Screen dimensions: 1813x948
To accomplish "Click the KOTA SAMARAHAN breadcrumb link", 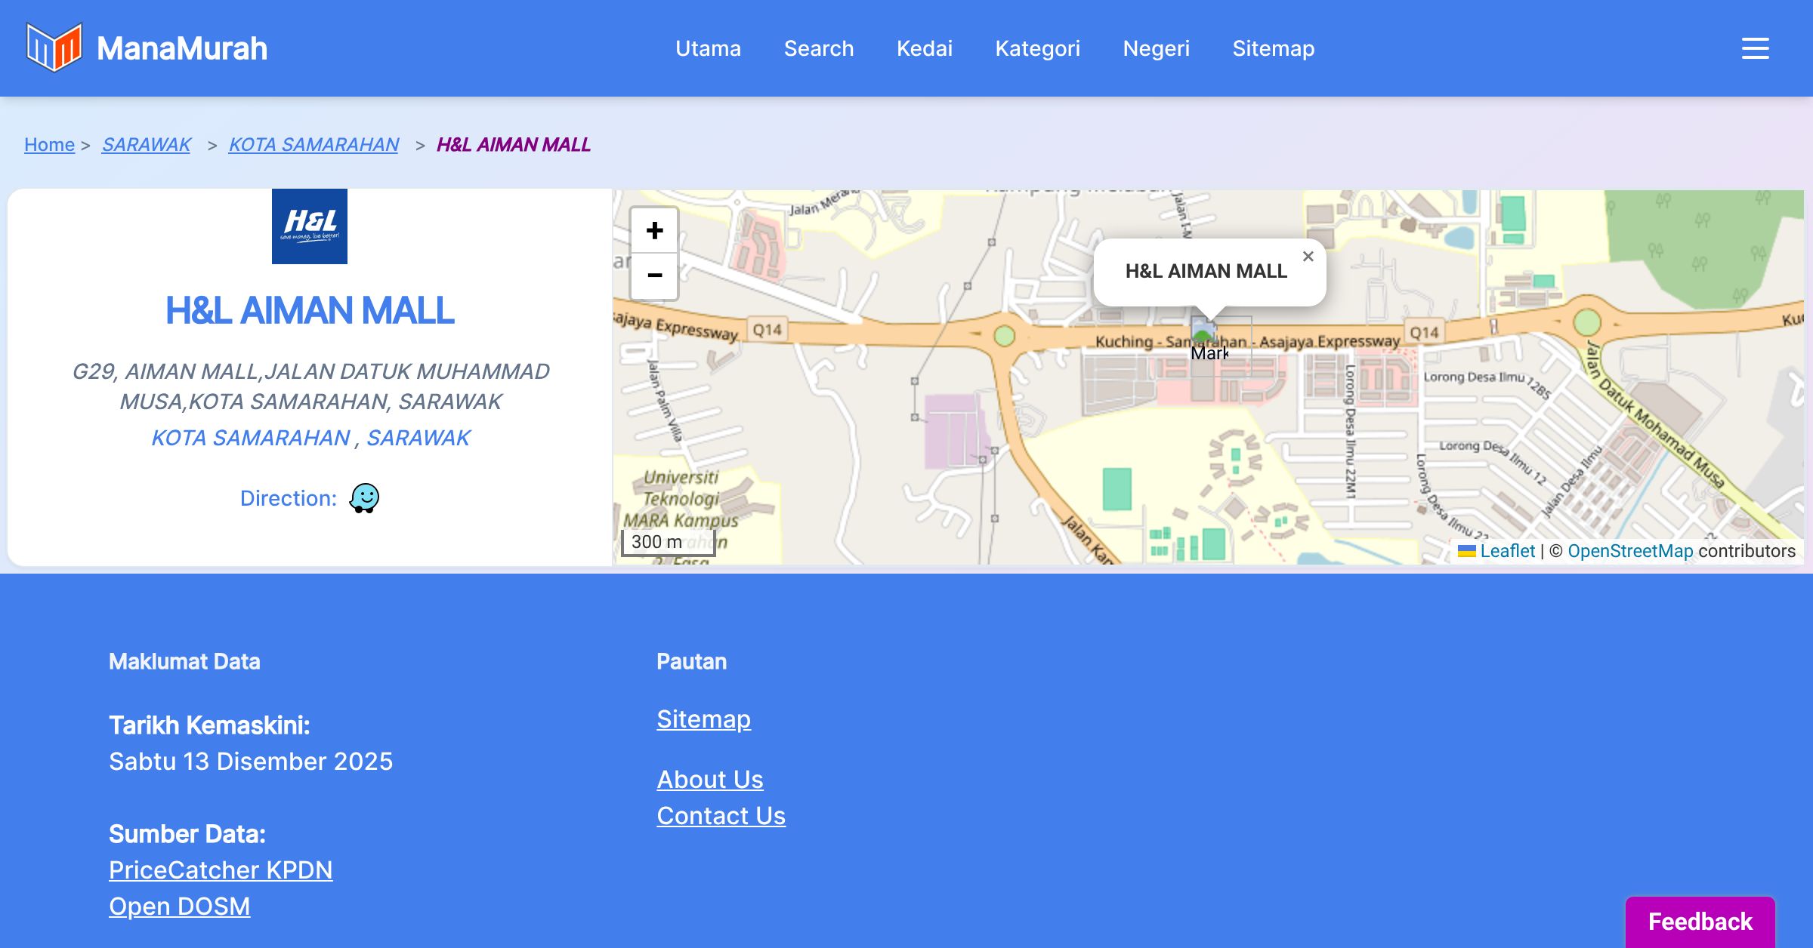I will (313, 144).
